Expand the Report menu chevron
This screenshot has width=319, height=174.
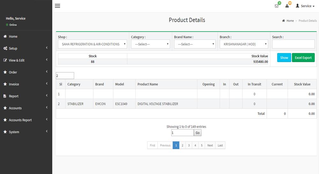pos(47,95)
